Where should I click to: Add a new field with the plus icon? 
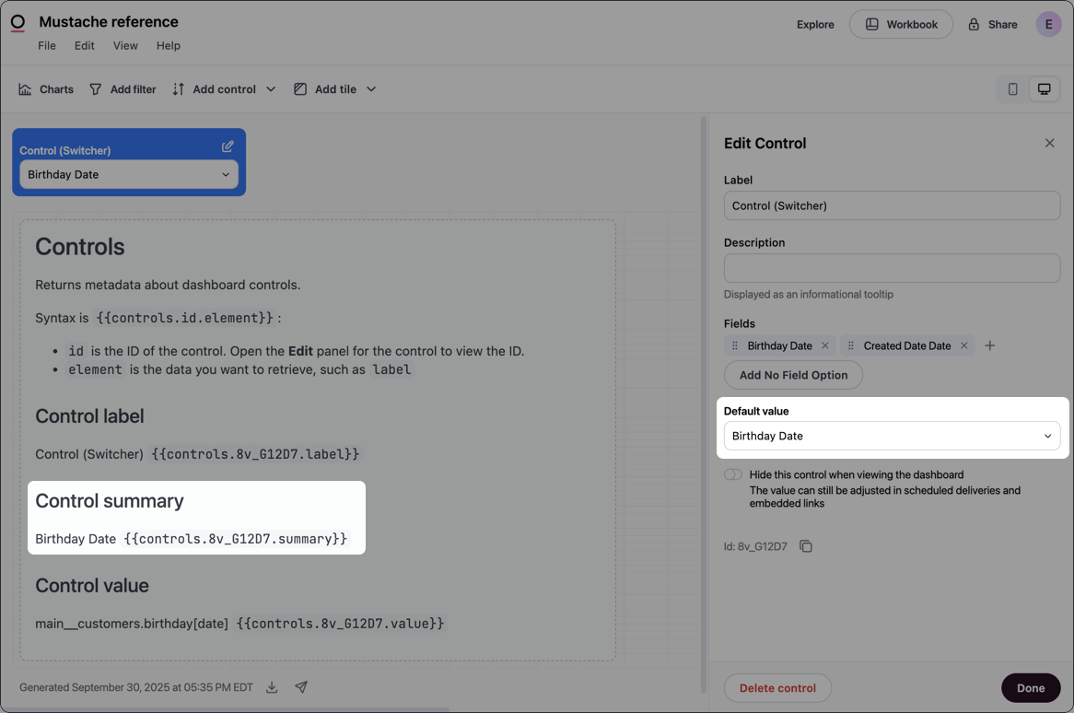pyautogui.click(x=989, y=345)
